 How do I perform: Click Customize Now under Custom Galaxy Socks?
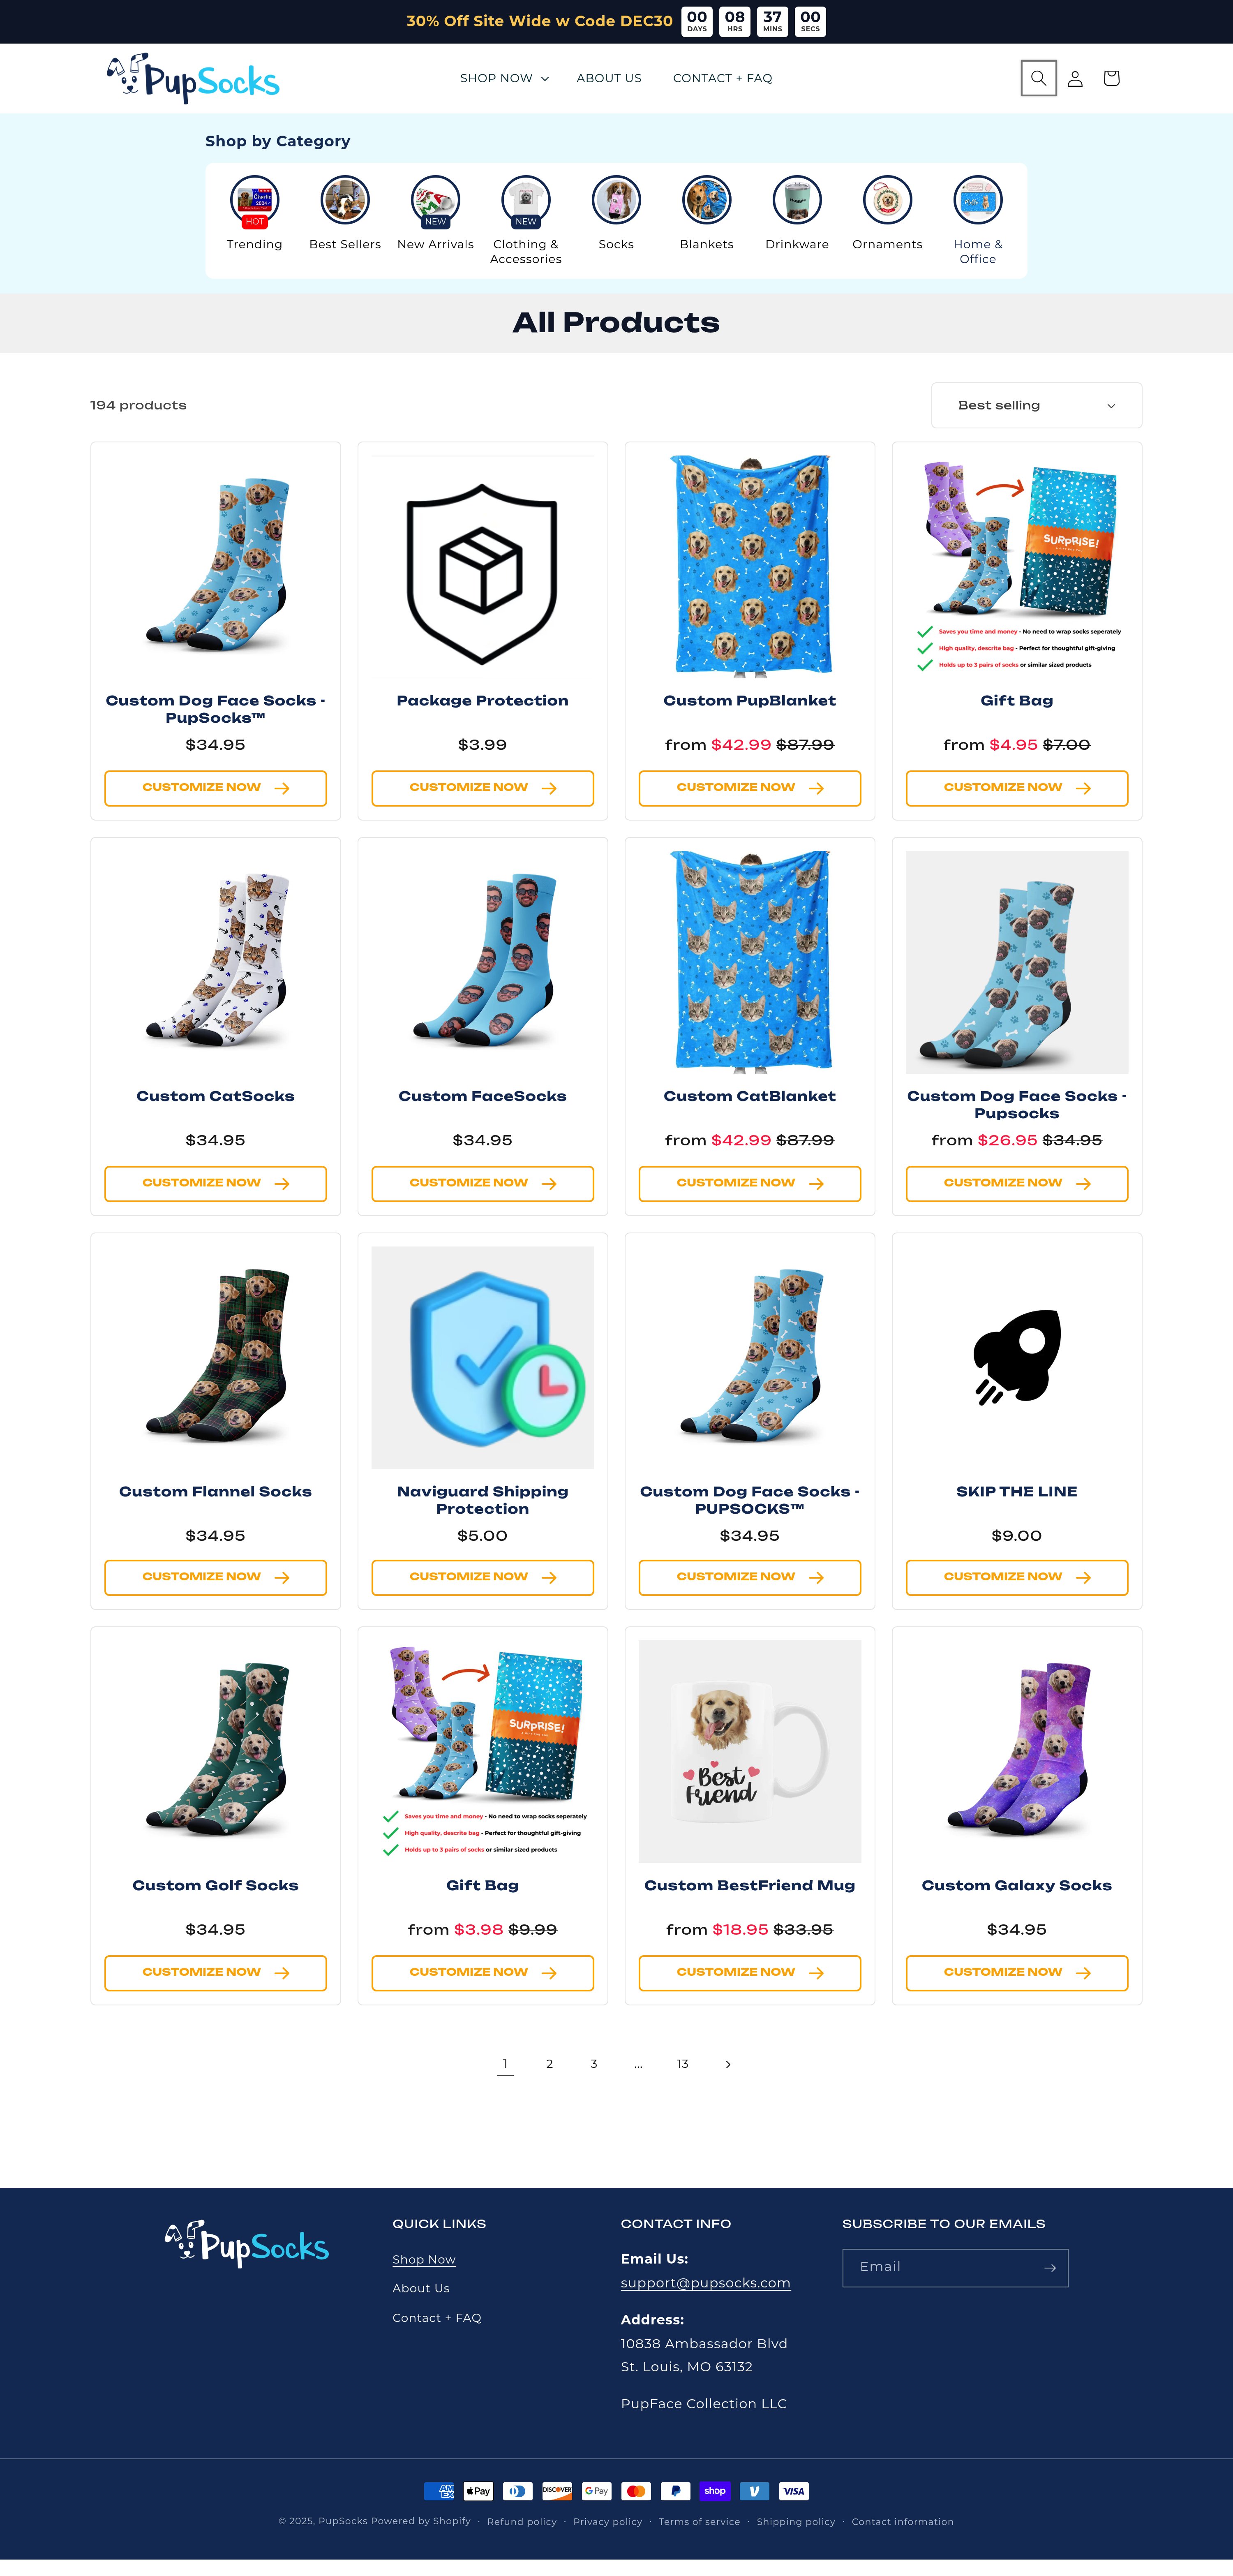[x=1016, y=1972]
